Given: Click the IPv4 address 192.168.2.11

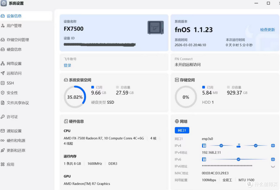Looking at the screenshot, I should [x=211, y=152].
